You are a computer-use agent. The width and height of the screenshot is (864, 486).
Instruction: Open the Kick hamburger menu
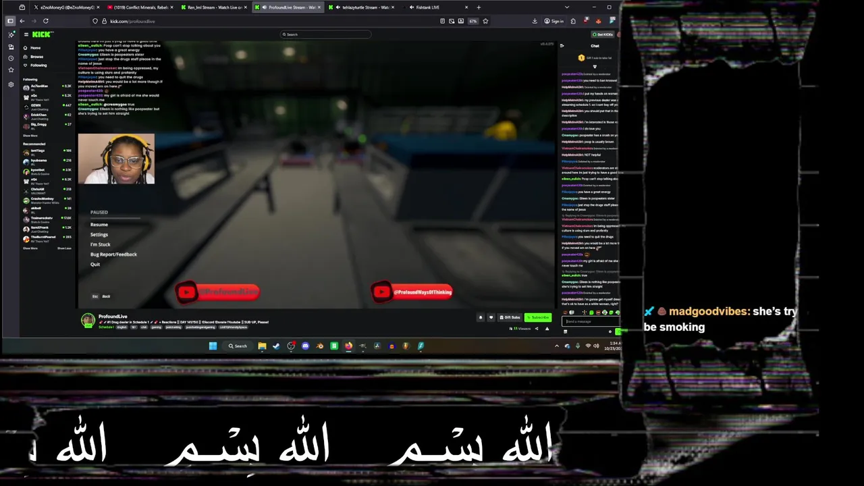click(x=26, y=34)
